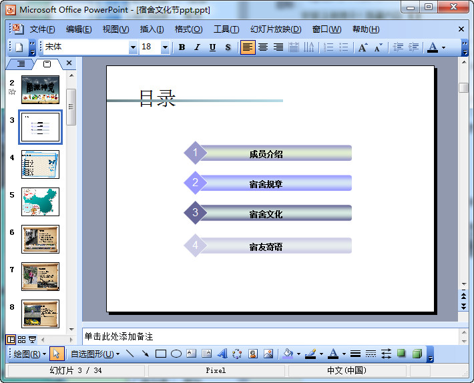The image size is (474, 383).
Task: Click the notes field 单击此处添加备注
Action: [x=270, y=336]
